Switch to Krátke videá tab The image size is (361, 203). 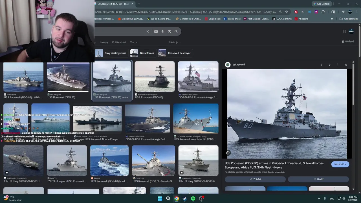[x=119, y=42]
